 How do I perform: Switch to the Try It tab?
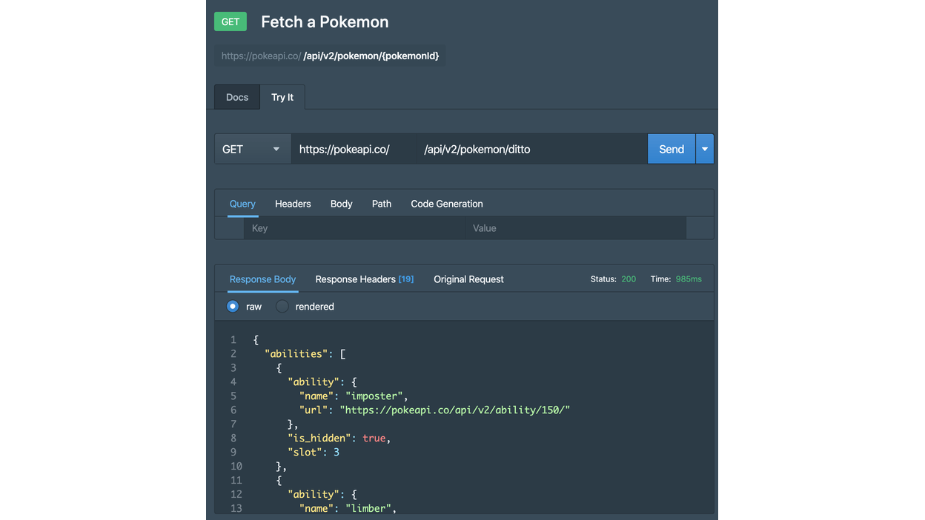coord(282,97)
